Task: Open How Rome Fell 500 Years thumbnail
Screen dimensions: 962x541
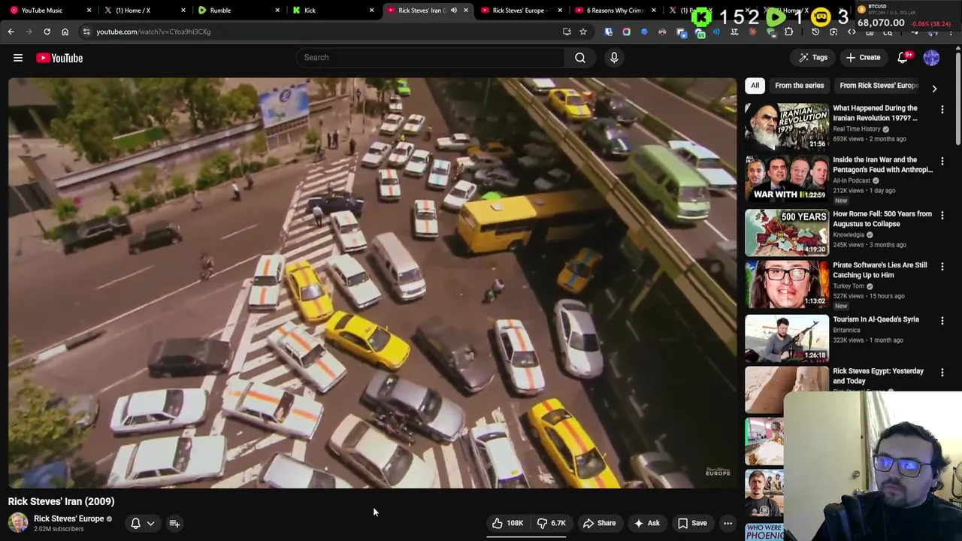Action: (787, 232)
